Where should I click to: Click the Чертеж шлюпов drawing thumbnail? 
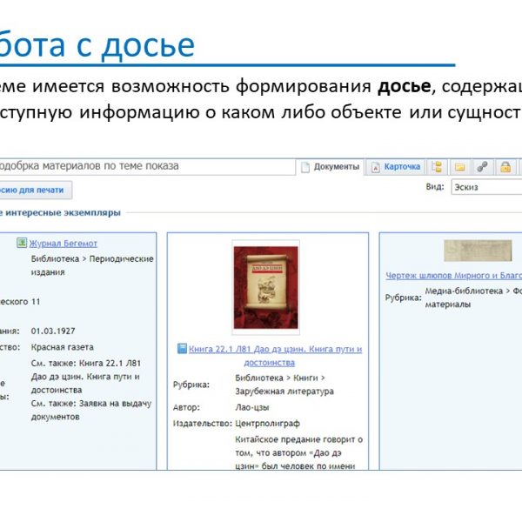pos(477,251)
